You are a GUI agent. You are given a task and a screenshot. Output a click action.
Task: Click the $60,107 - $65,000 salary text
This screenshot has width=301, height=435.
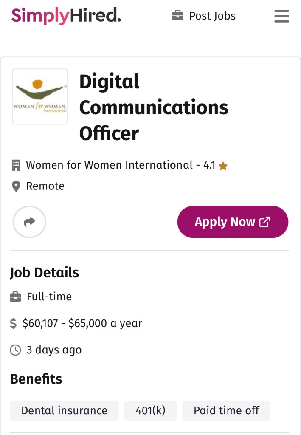click(x=82, y=323)
